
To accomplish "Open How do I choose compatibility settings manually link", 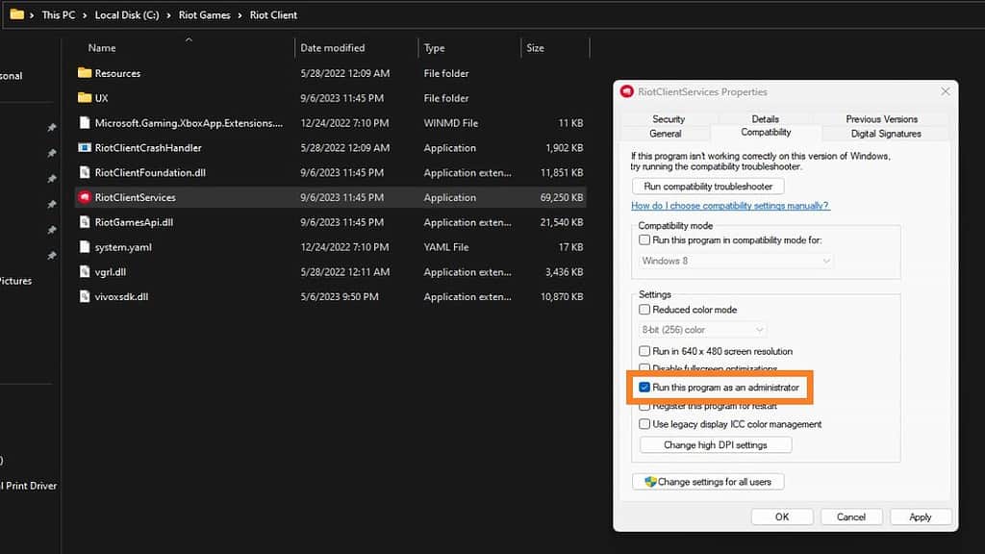I will (730, 206).
